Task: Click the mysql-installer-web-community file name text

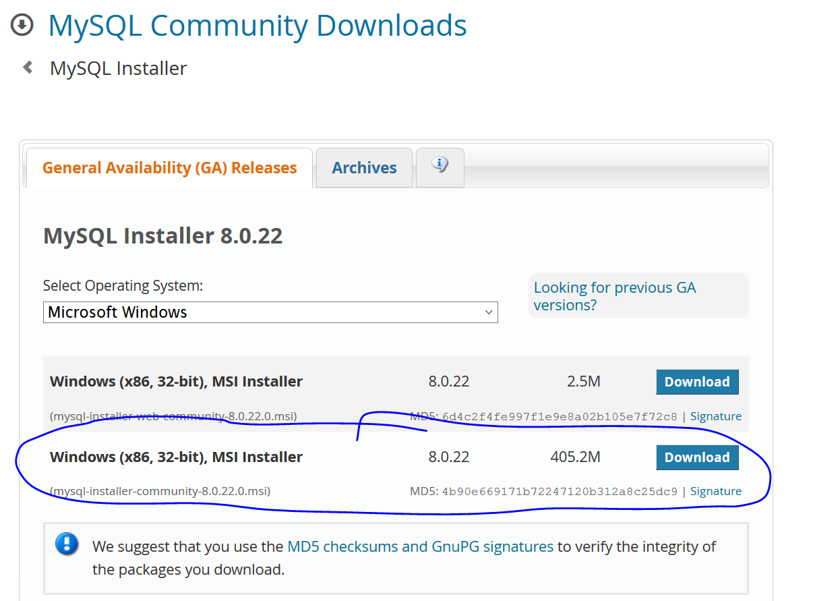Action: pyautogui.click(x=171, y=416)
